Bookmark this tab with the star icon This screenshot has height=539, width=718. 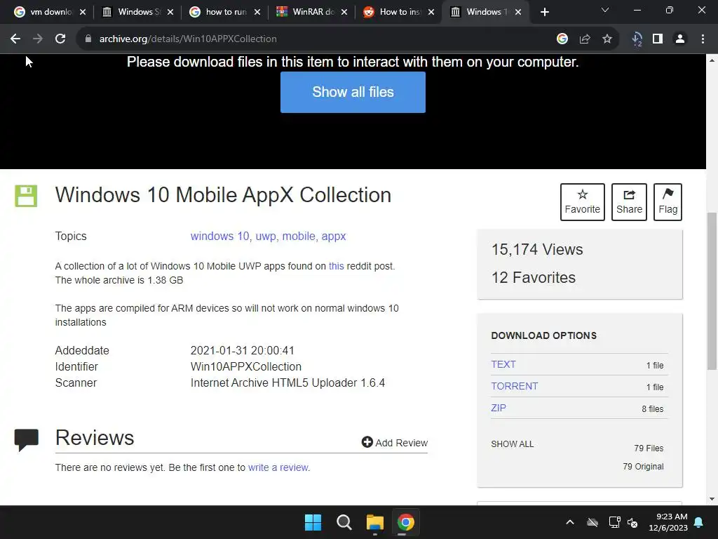[607, 39]
